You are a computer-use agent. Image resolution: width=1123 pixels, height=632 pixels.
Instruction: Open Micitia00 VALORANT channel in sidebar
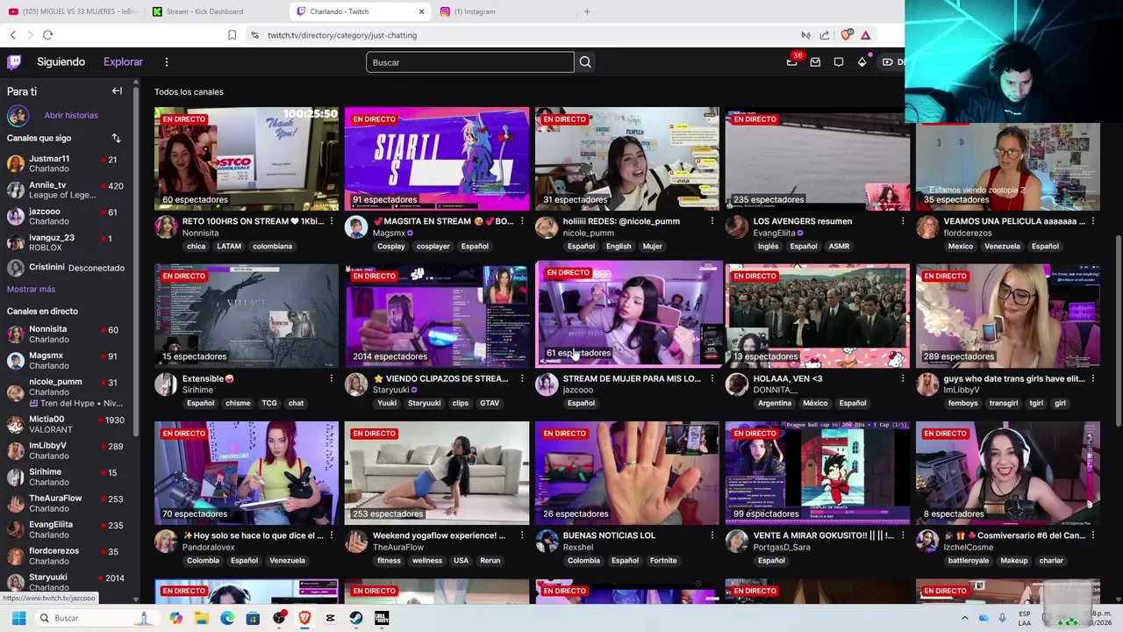click(x=67, y=424)
